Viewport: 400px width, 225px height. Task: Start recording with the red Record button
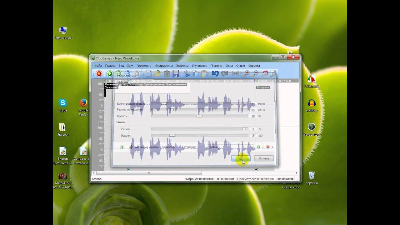pyautogui.click(x=99, y=74)
